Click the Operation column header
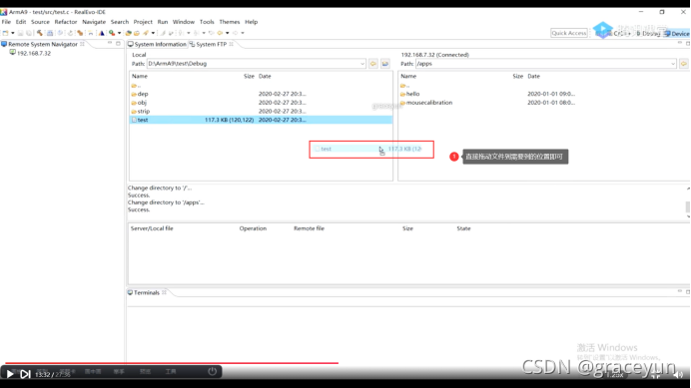Image resolution: width=691 pixels, height=388 pixels. [x=253, y=228]
